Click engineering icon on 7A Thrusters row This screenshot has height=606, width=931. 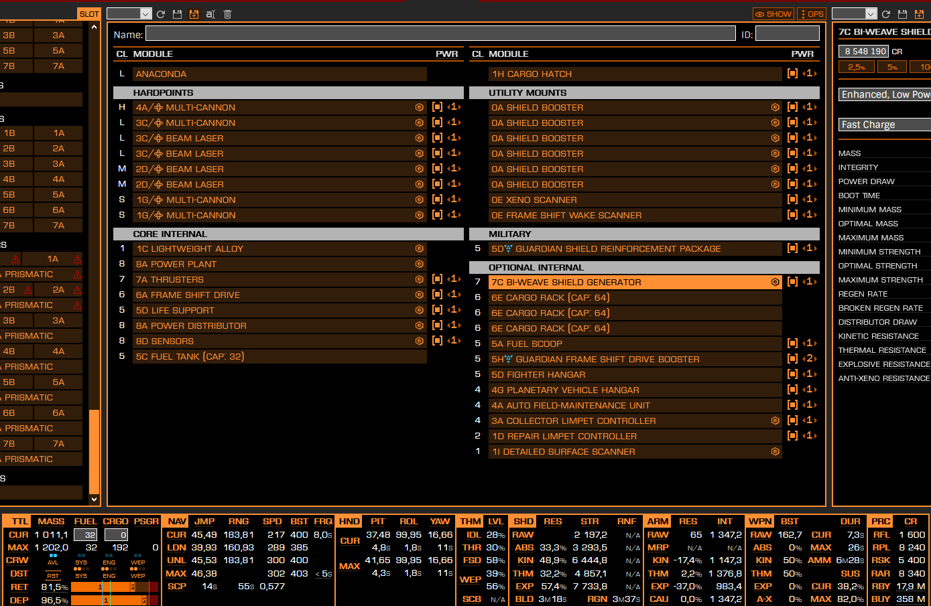coord(420,279)
